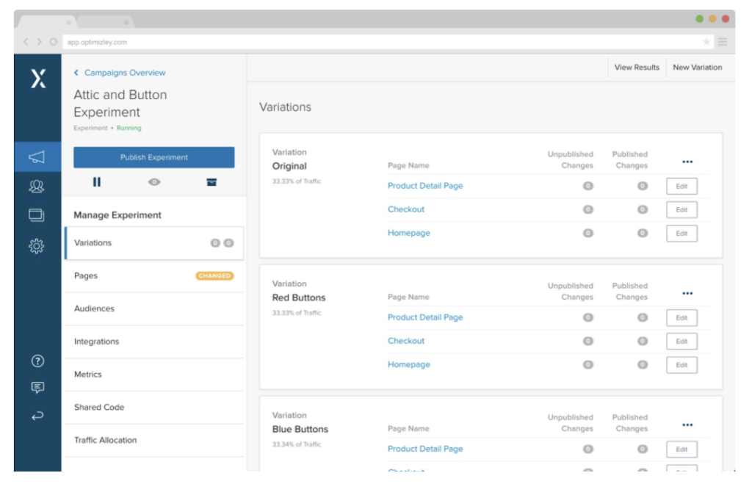This screenshot has width=752, height=484.
Task: Go back to Campaigns Overview
Action: [x=120, y=73]
